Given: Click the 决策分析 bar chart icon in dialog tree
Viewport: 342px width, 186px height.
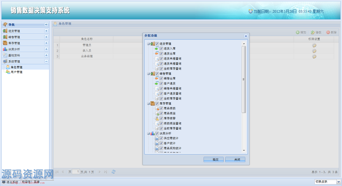Looking at the screenshot, I should [153, 133].
